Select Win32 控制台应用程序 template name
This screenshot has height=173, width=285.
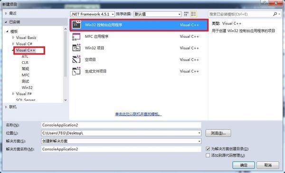(x=104, y=25)
